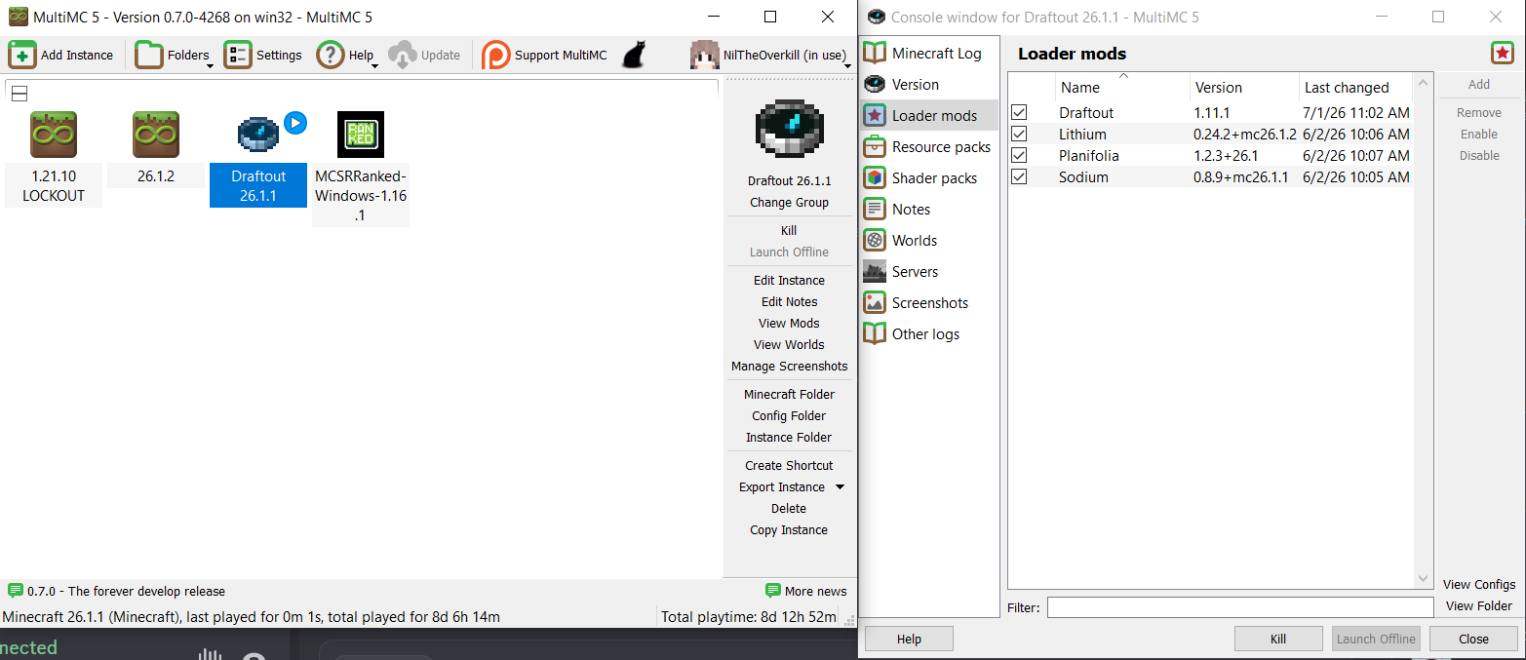Toggle the Lithium mod checkbox
The width and height of the screenshot is (1526, 660).
pos(1019,135)
